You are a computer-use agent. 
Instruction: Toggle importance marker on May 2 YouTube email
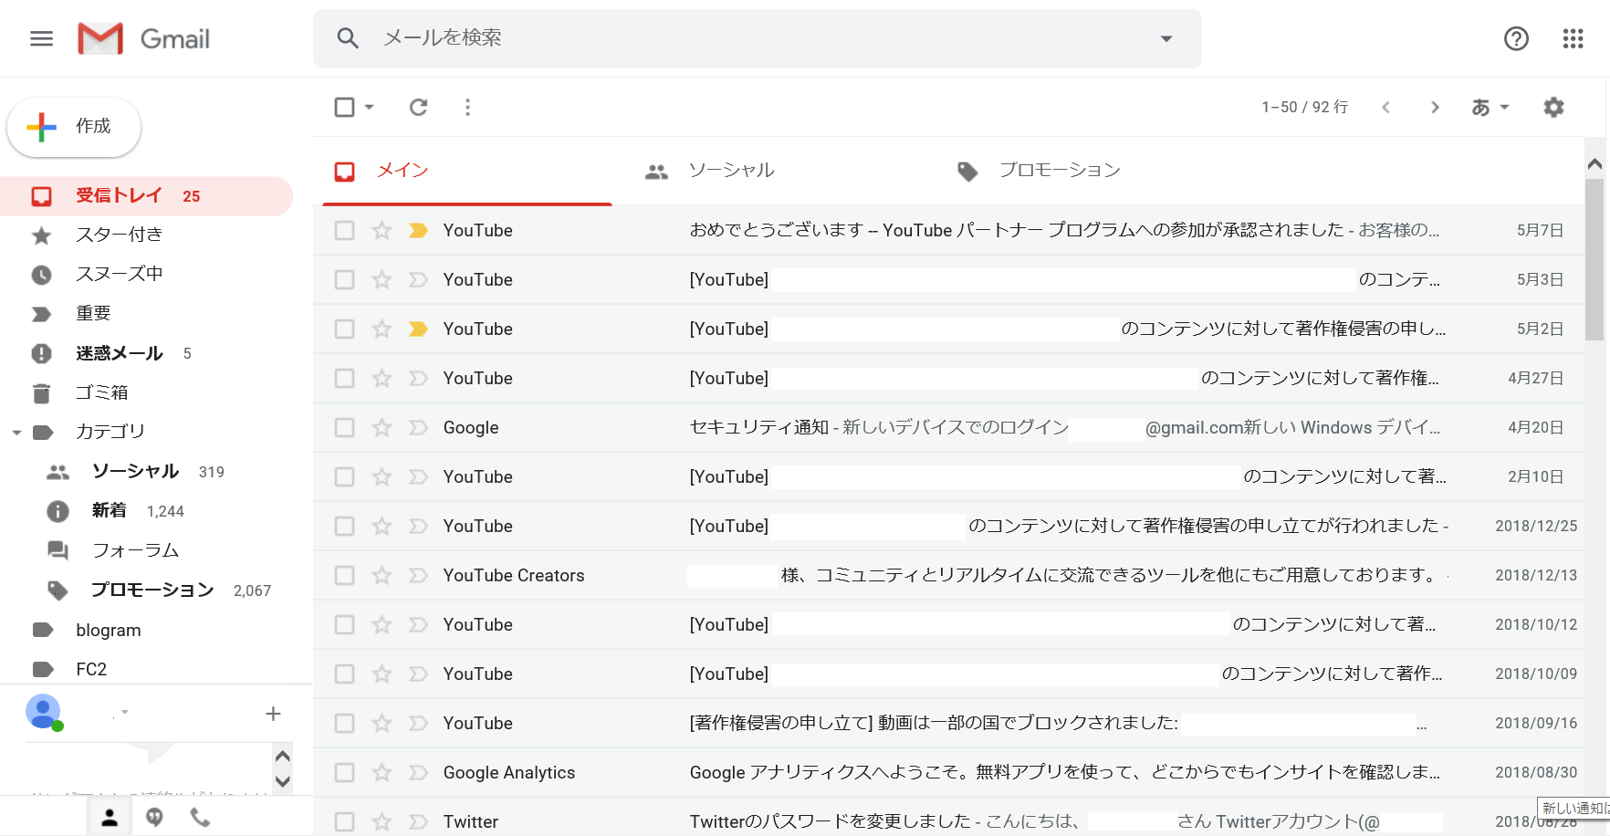[418, 329]
